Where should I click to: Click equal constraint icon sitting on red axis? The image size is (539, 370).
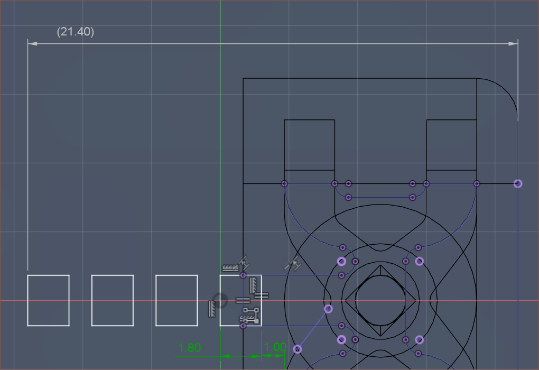click(x=243, y=300)
